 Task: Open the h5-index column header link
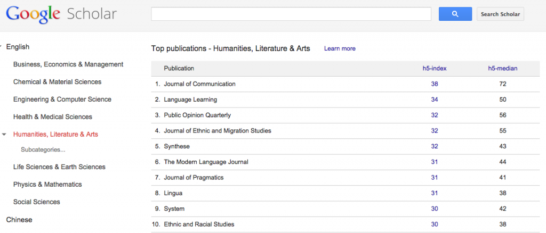coord(434,68)
